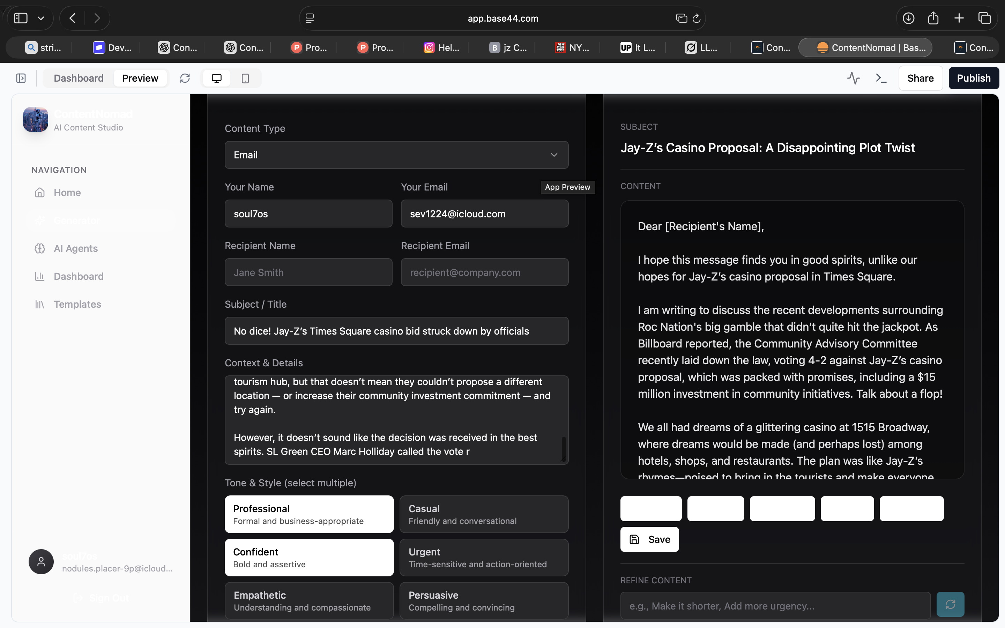This screenshot has width=1005, height=628.
Task: Click the AI Agents brain icon
Action: pos(39,248)
